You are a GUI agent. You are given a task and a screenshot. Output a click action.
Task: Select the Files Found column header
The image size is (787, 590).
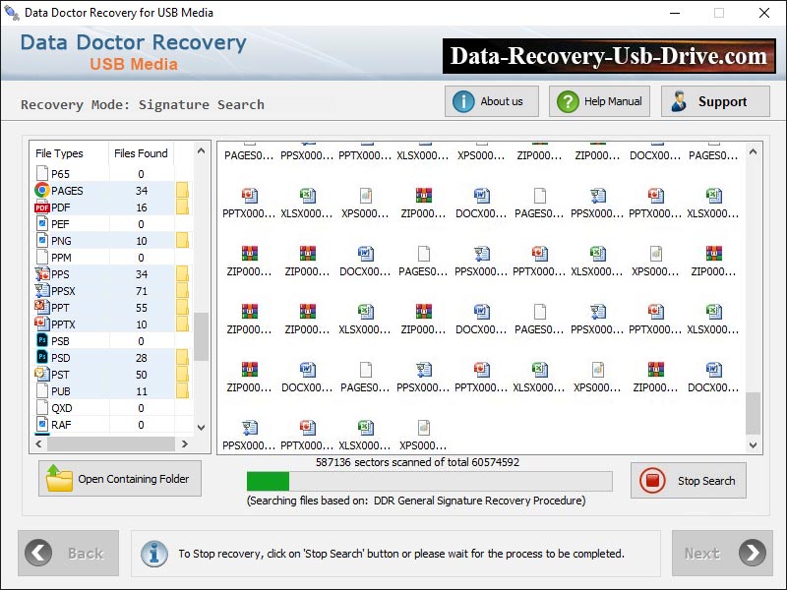click(139, 153)
